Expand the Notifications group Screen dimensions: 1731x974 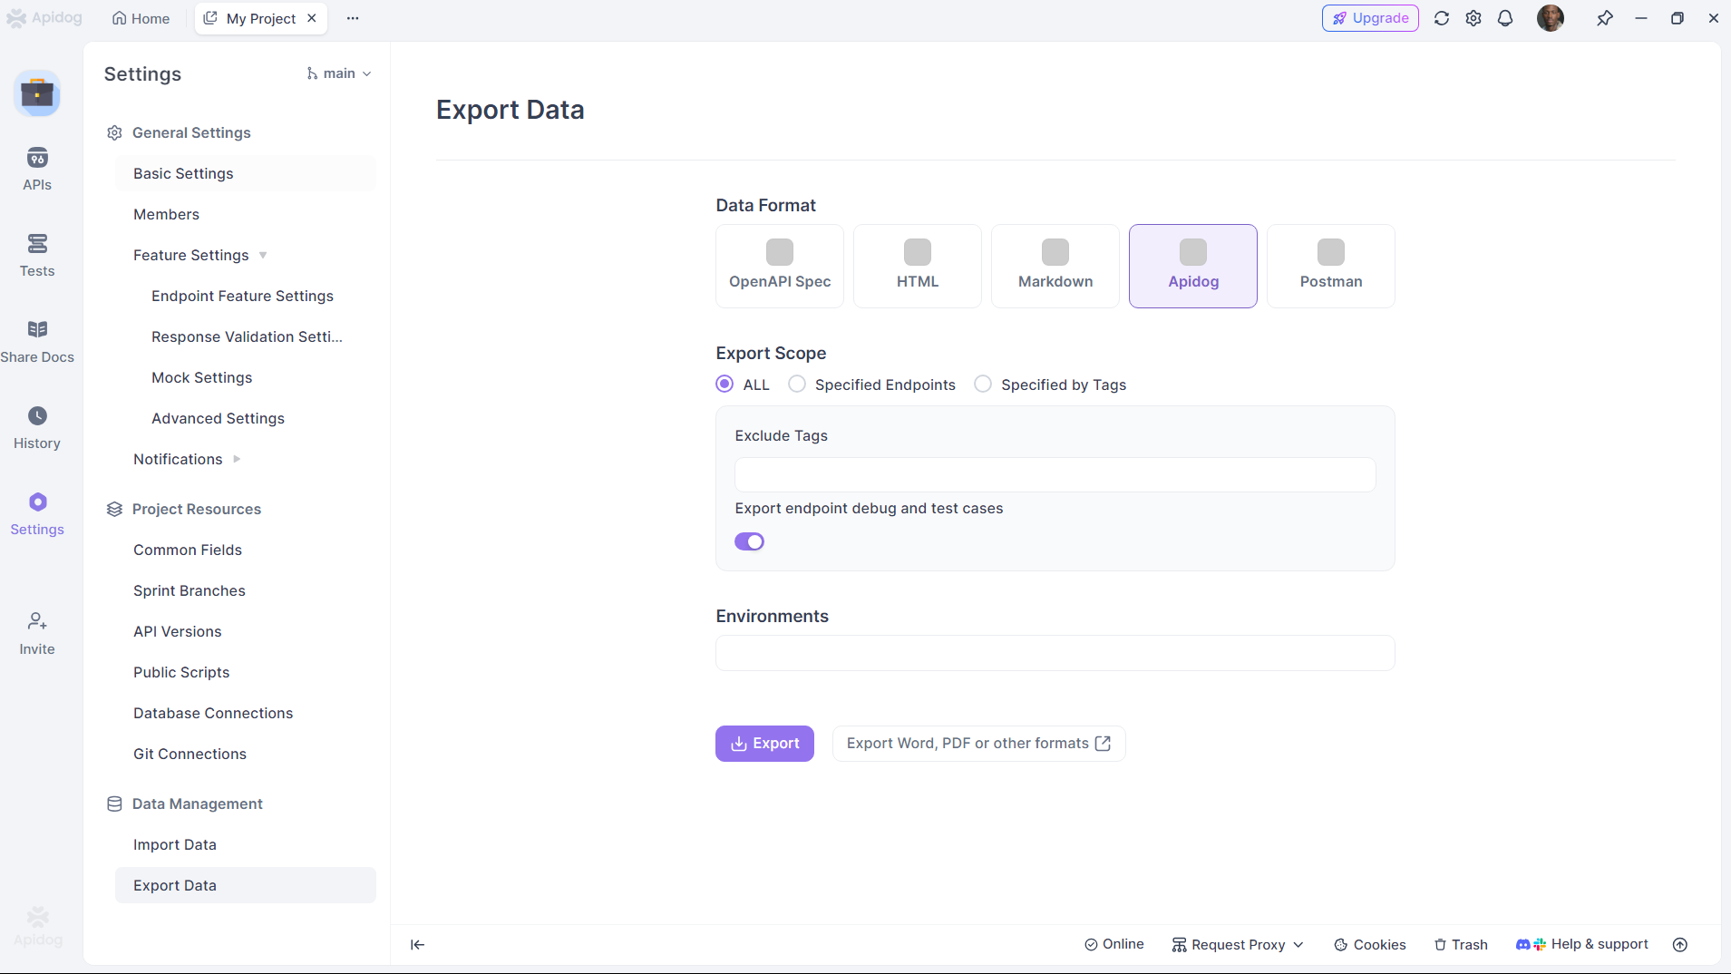pos(237,459)
